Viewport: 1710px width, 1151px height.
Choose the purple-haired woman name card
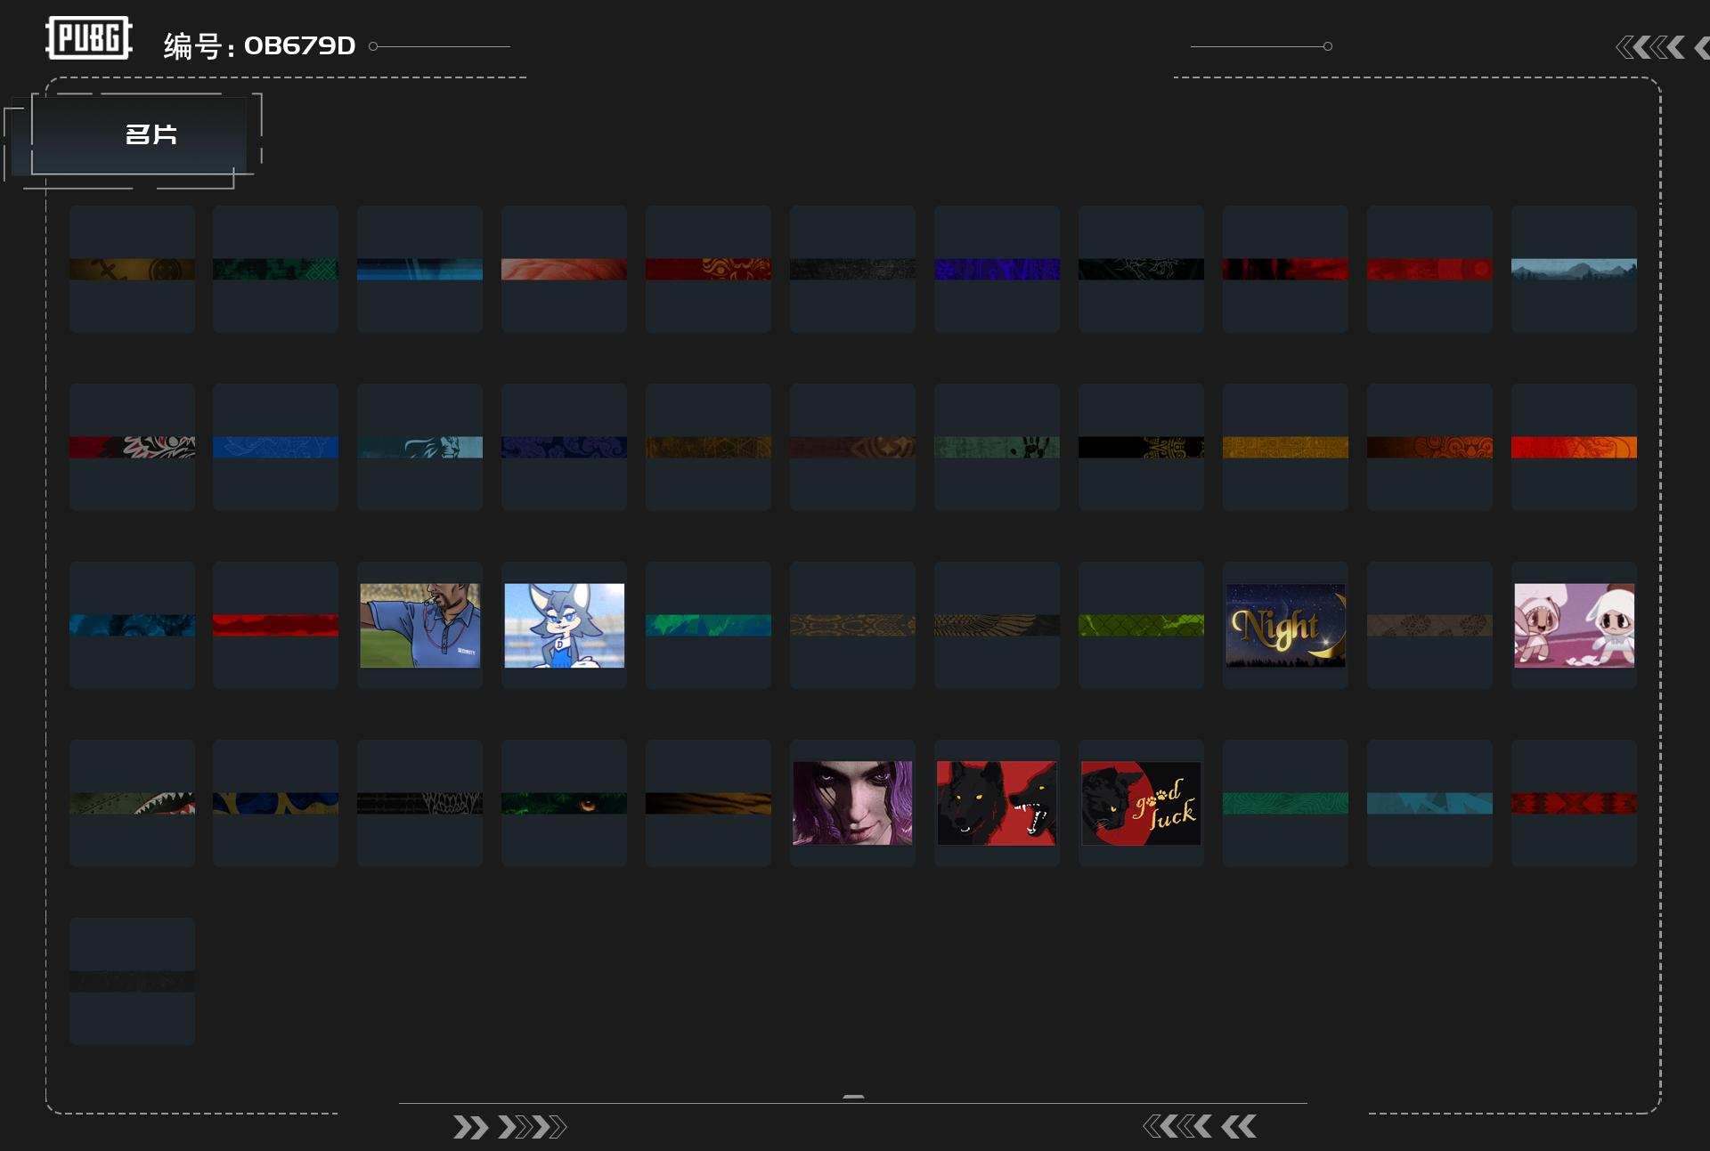852,803
